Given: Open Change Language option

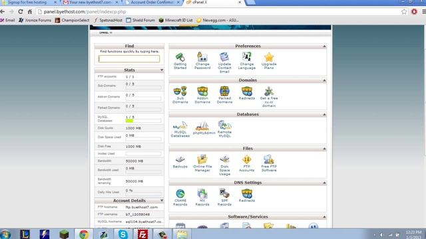Looking at the screenshot, I should pos(247,60).
